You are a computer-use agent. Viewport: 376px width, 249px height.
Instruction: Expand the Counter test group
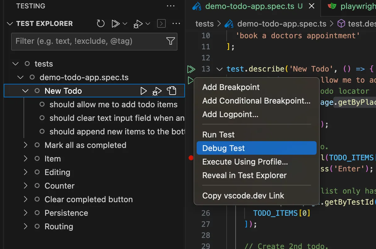pos(25,186)
